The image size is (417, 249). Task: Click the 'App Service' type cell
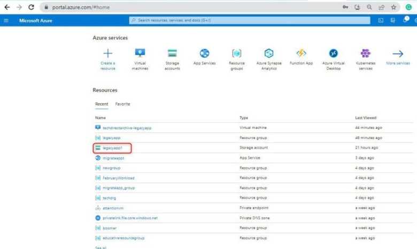tap(250, 158)
